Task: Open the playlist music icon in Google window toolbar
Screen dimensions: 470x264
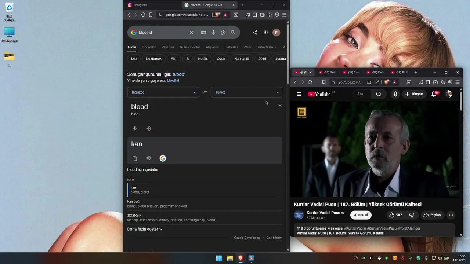Action: click(248, 15)
